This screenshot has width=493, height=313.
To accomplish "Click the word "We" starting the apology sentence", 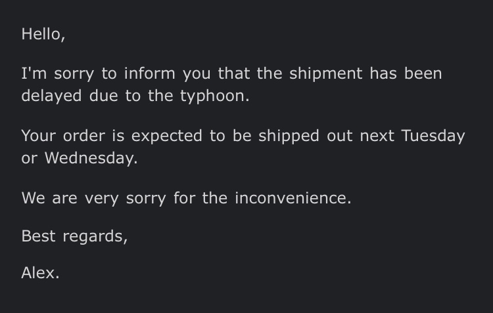I will [33, 198].
